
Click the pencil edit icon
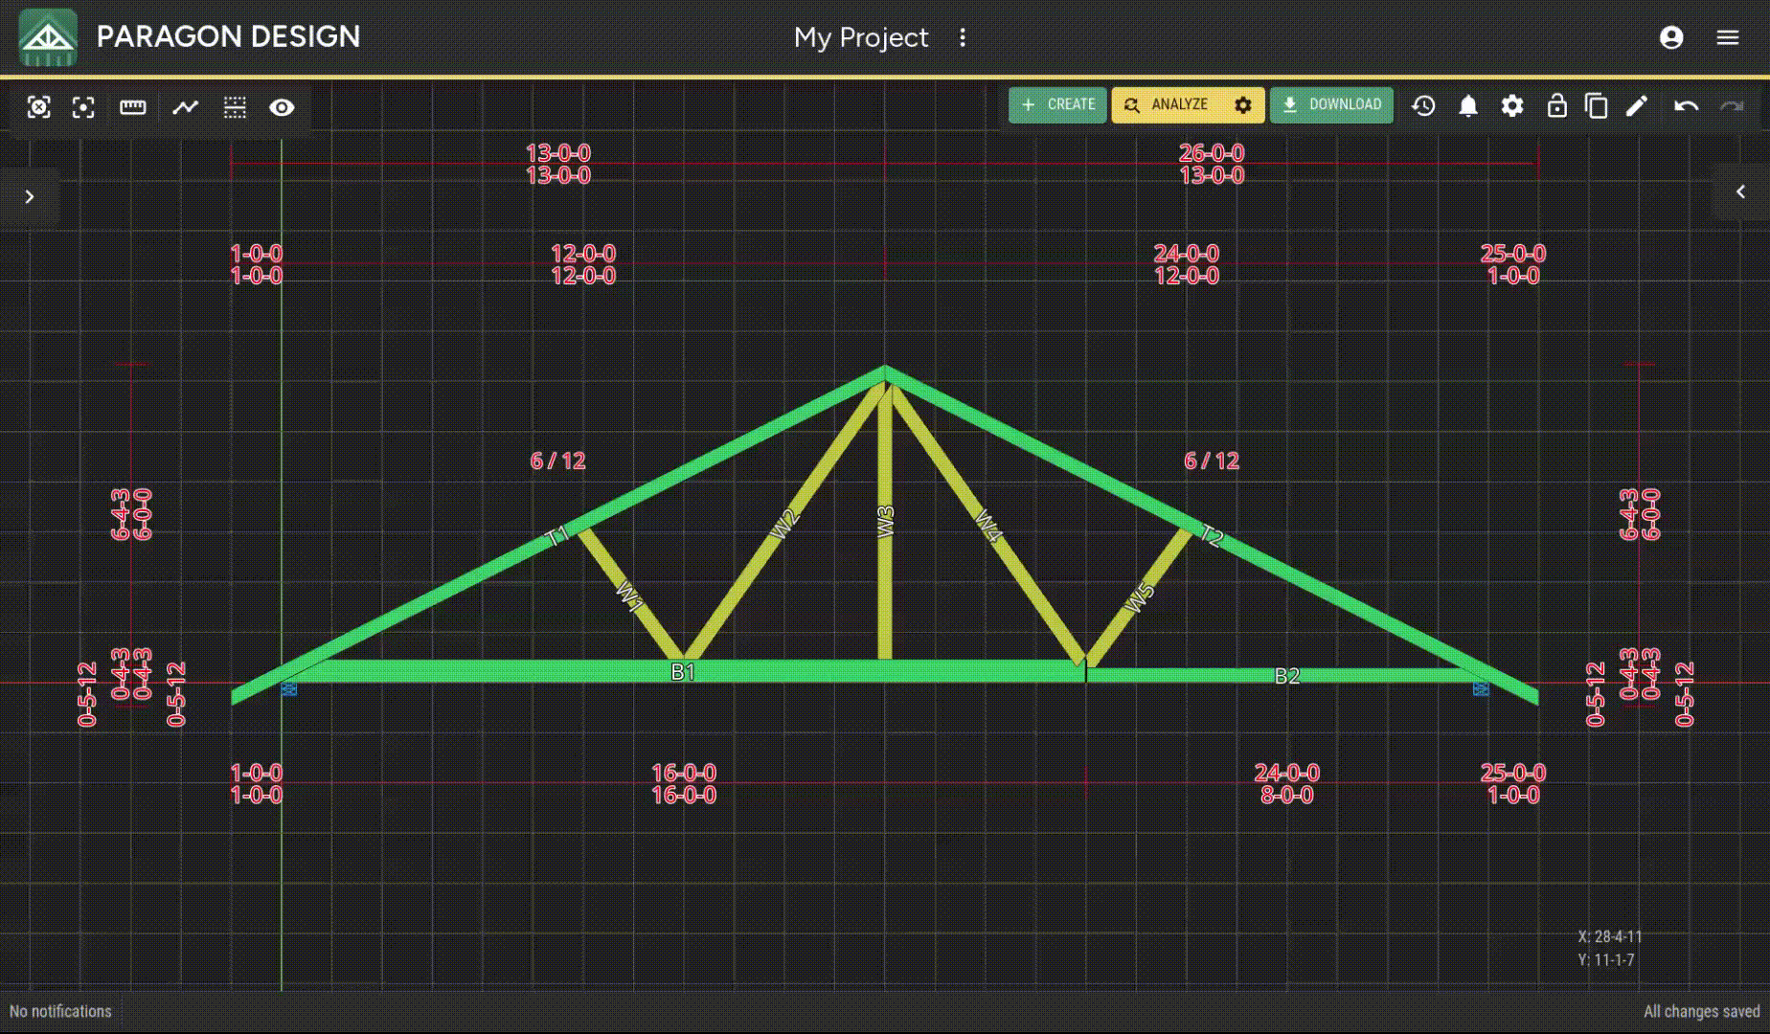pyautogui.click(x=1637, y=105)
